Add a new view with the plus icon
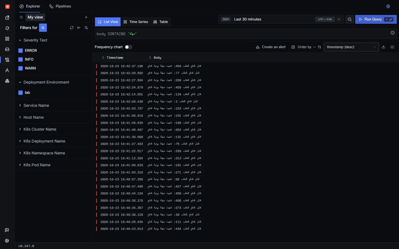399x249 pixels. click(86, 17)
